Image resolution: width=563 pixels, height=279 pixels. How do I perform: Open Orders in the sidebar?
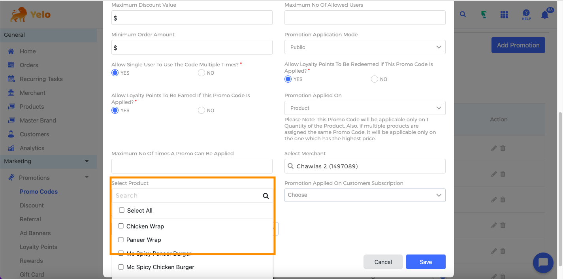(29, 65)
